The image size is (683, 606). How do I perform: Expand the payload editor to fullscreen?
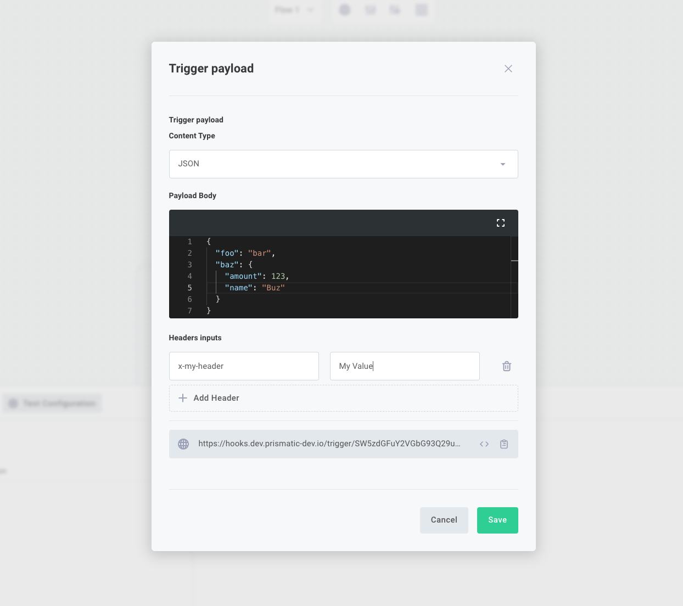pyautogui.click(x=500, y=223)
